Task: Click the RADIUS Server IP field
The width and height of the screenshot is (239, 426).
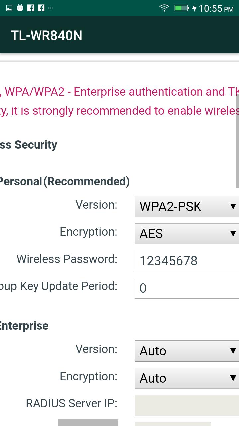Action: [187, 405]
